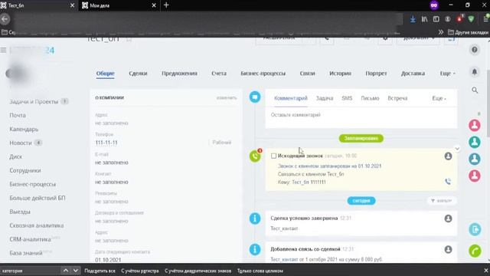Click the blue comment bubble timeline icon
Viewport: 490px width, 276px height.
tap(255, 97)
